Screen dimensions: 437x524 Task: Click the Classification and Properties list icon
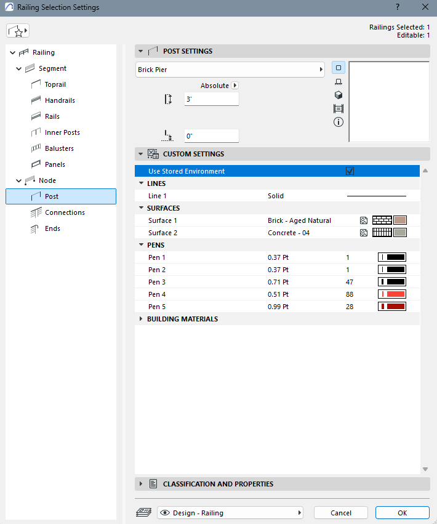tap(153, 484)
